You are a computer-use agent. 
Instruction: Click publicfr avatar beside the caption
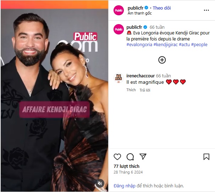(x=118, y=29)
